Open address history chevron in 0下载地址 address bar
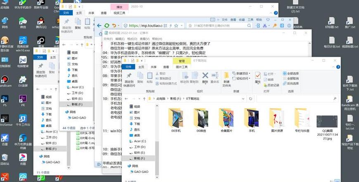 [x=243, y=99]
